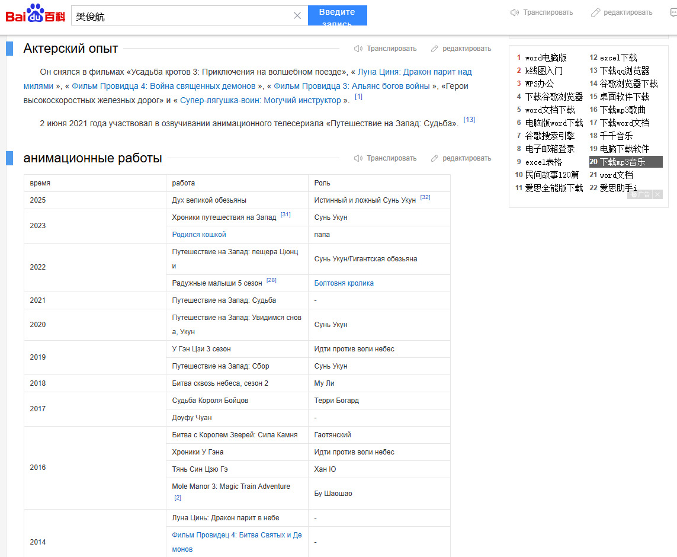This screenshot has width=677, height=557.
Task: Open the Фильм Провидца 3: Альянс богов войны link
Action: tap(351, 86)
